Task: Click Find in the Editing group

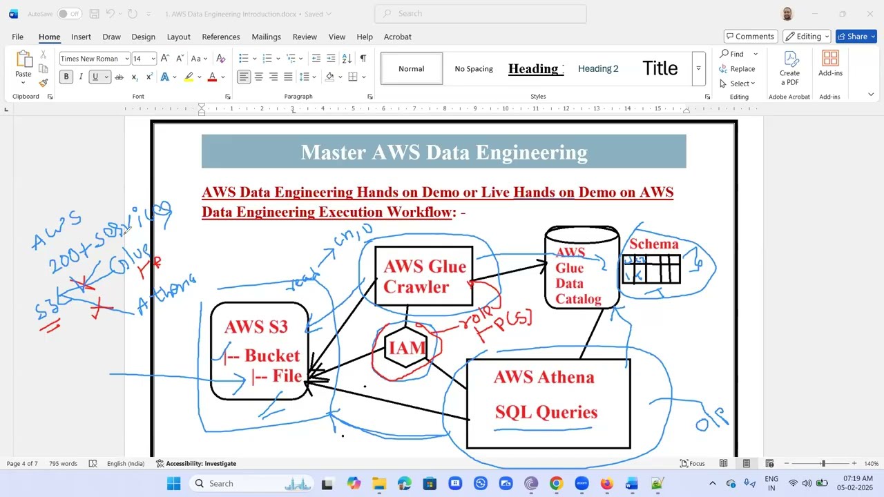Action: [732, 54]
